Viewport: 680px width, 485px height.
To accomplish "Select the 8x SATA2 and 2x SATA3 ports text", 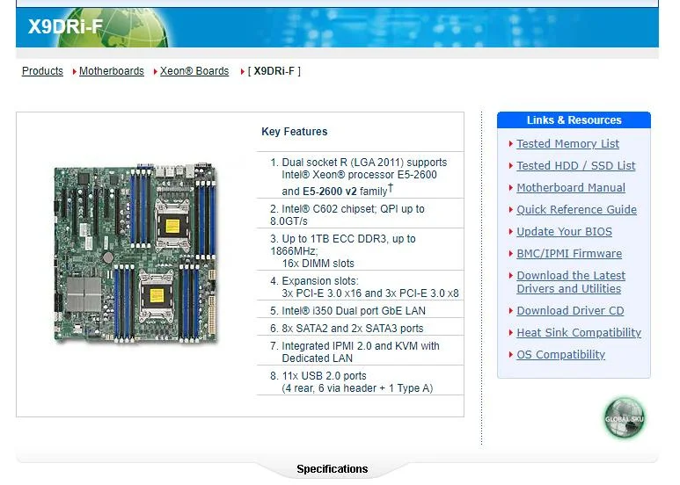I will click(347, 329).
